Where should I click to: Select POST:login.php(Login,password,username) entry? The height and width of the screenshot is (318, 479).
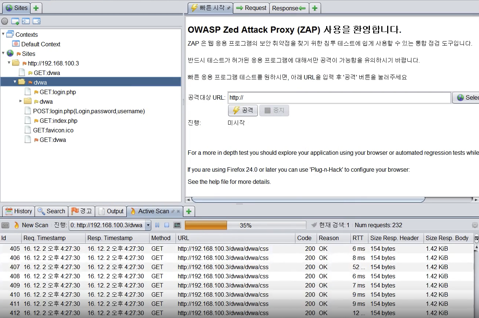[89, 111]
